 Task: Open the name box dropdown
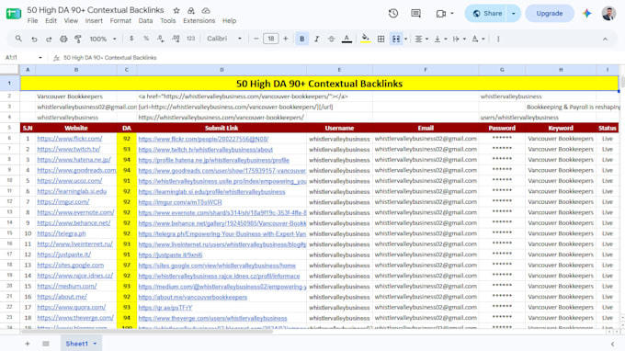[40, 58]
